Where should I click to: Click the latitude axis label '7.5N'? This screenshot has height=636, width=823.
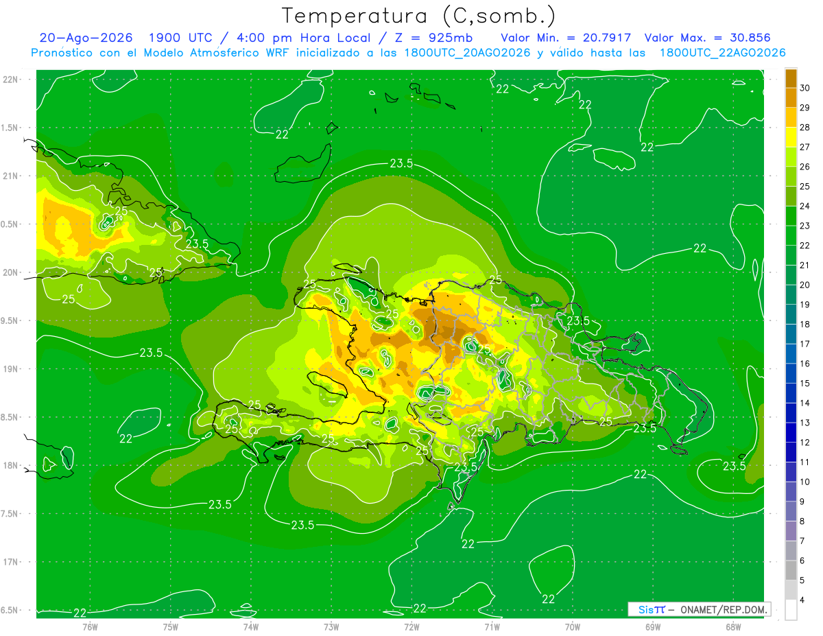click(x=10, y=514)
